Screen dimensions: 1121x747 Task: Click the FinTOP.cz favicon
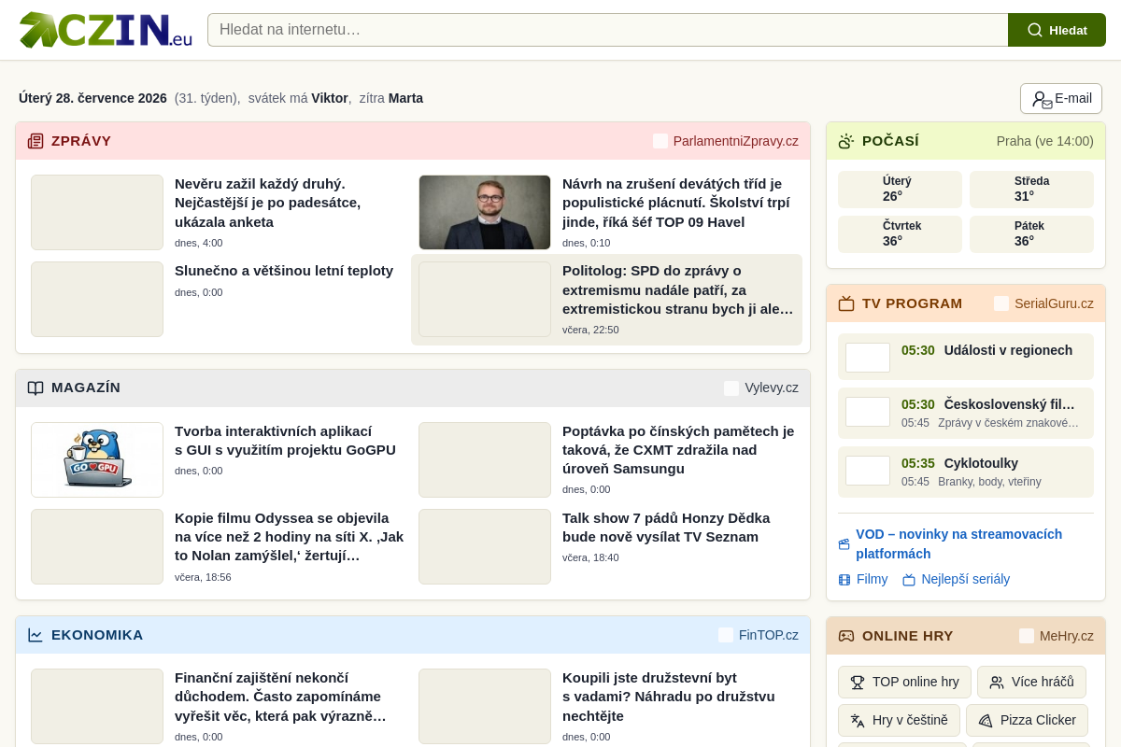[726, 635]
